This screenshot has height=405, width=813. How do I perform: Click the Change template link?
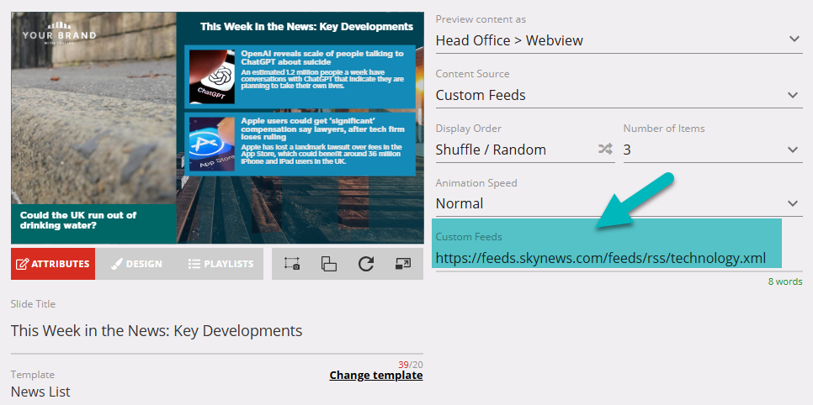(375, 376)
